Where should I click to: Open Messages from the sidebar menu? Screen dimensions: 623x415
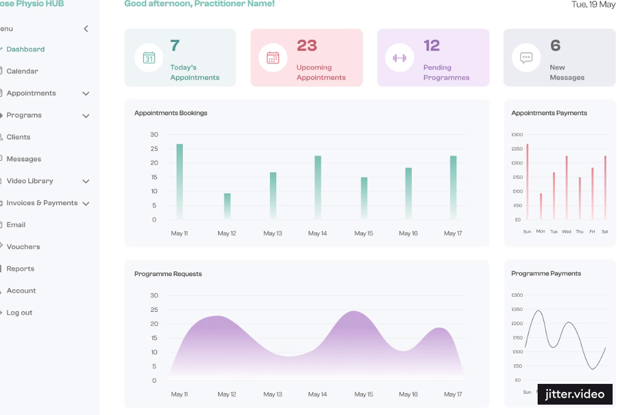[x=24, y=159]
